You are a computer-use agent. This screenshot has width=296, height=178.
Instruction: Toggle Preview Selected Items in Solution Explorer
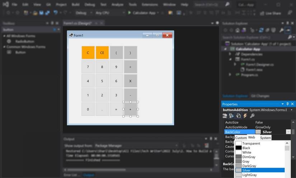coord(288,30)
